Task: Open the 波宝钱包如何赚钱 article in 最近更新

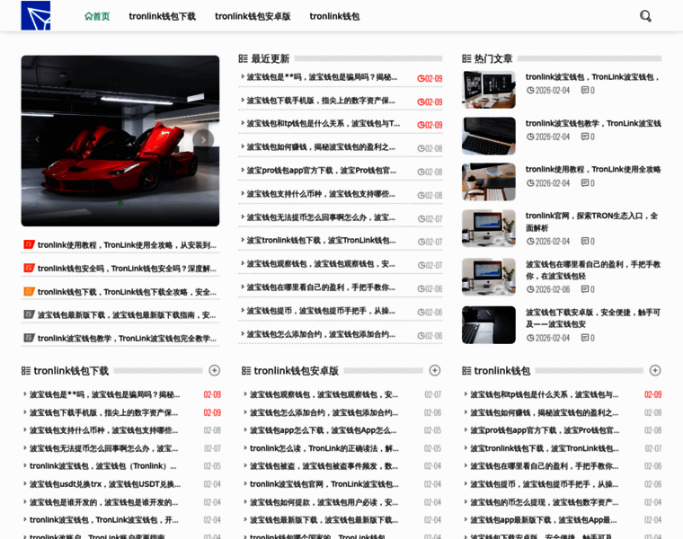Action: click(x=321, y=147)
